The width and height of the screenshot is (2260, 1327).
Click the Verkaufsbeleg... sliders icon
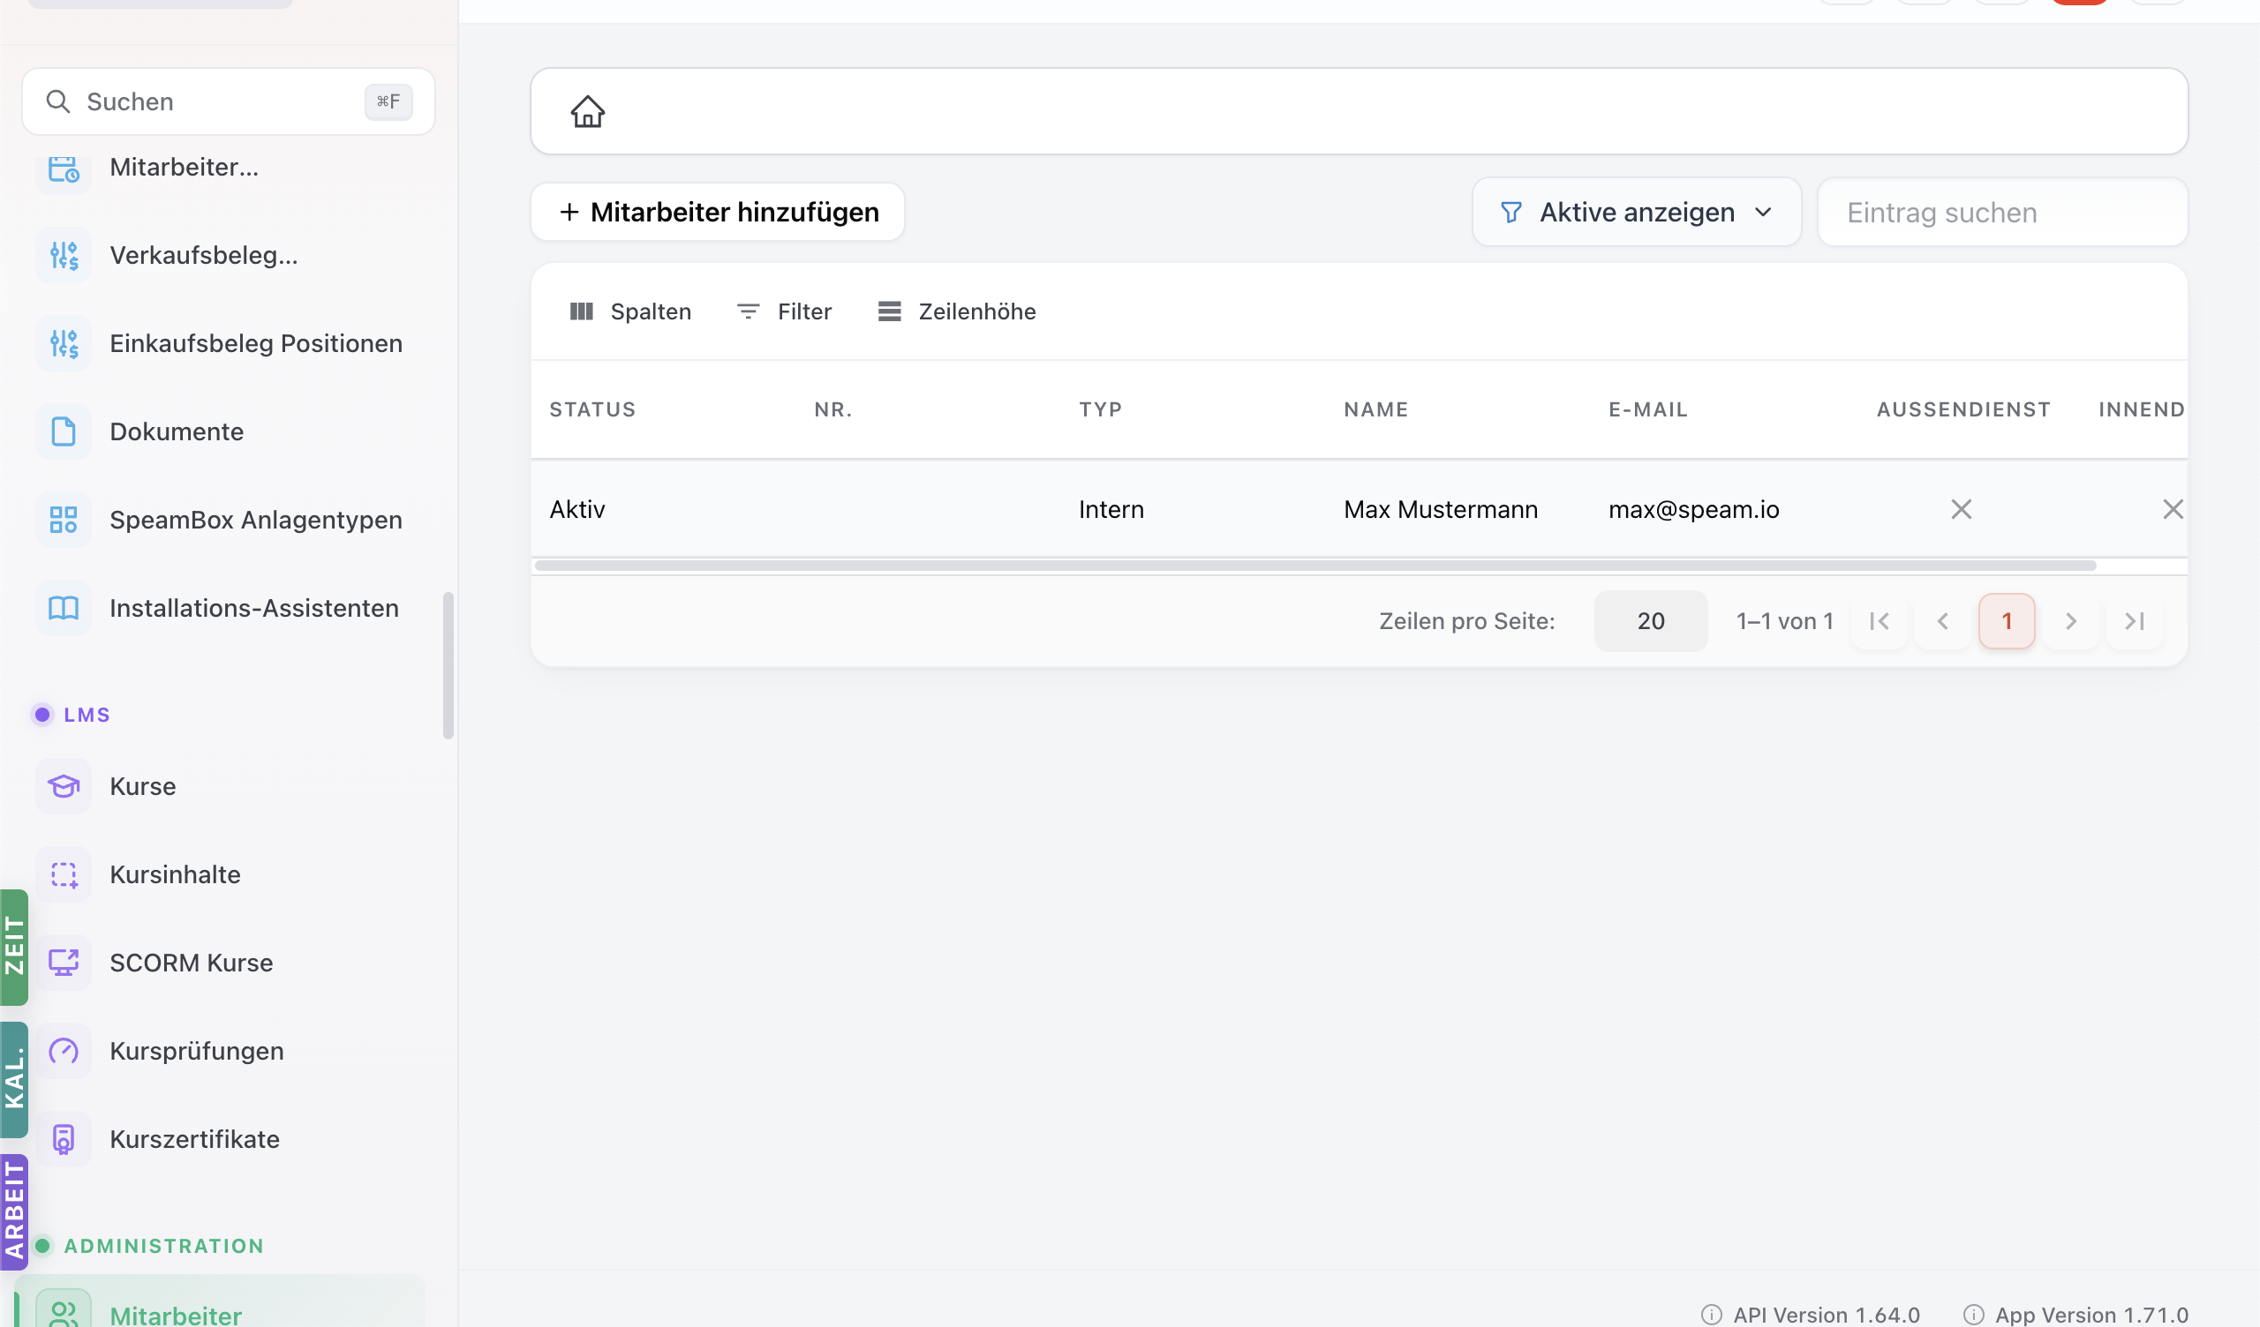64,256
